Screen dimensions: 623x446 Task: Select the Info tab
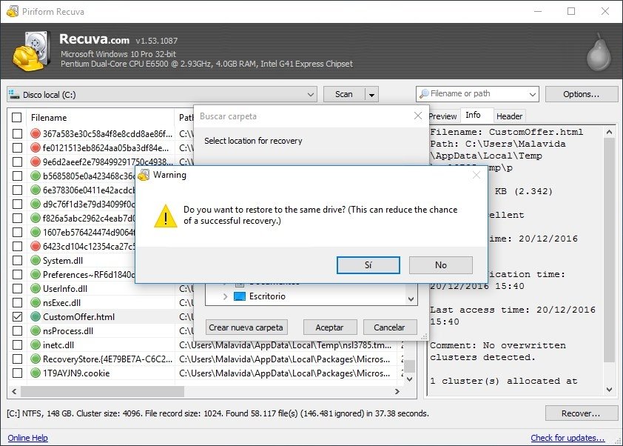pos(474,115)
